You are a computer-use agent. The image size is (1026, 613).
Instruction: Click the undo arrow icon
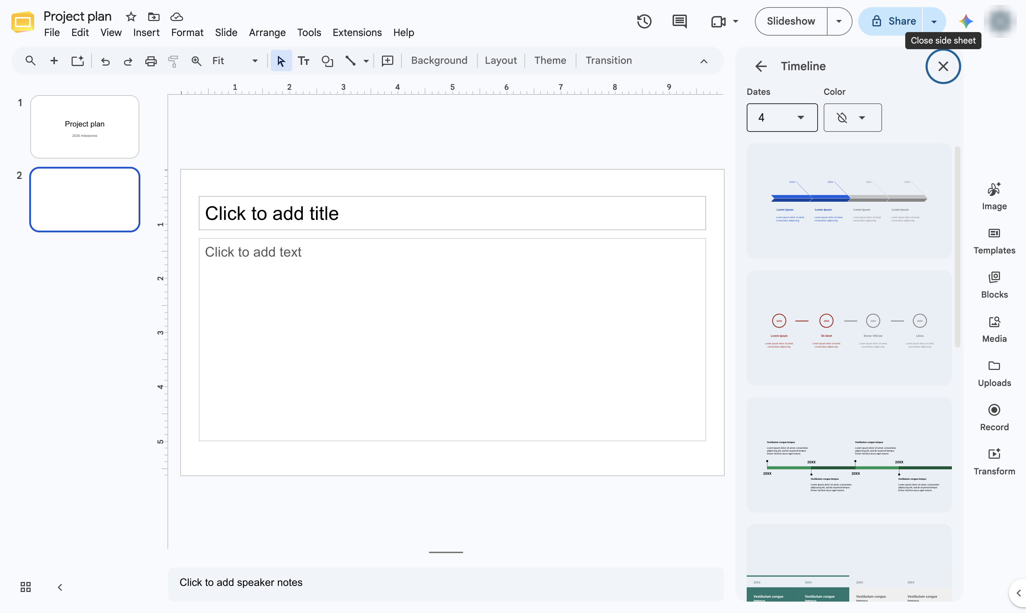click(x=105, y=61)
